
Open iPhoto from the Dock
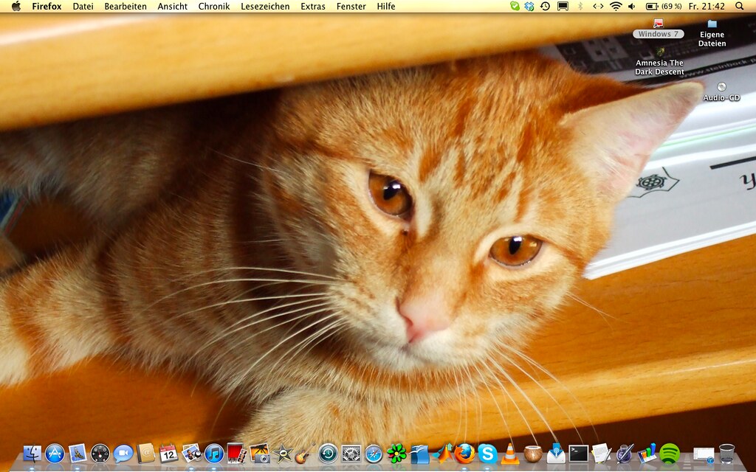[x=259, y=454]
